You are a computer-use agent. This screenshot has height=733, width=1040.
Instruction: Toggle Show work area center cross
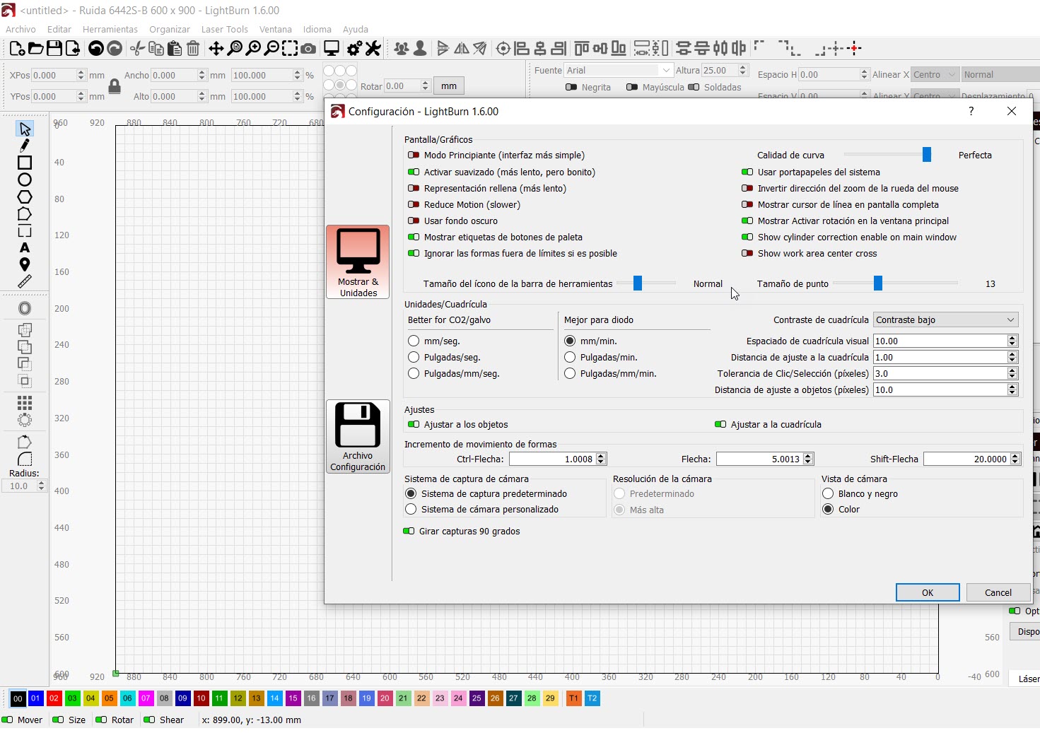click(747, 253)
